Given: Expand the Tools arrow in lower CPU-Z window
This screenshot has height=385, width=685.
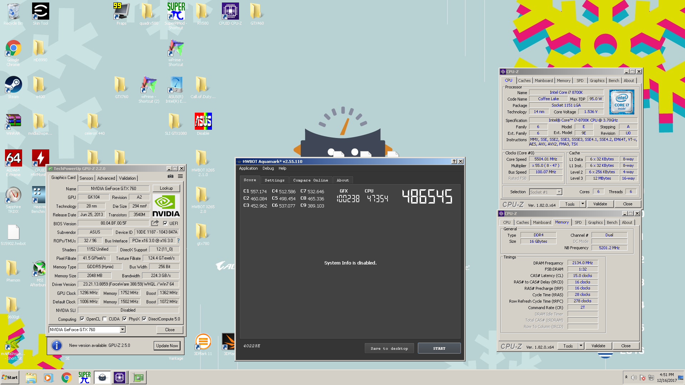Looking at the screenshot, I should (x=581, y=346).
